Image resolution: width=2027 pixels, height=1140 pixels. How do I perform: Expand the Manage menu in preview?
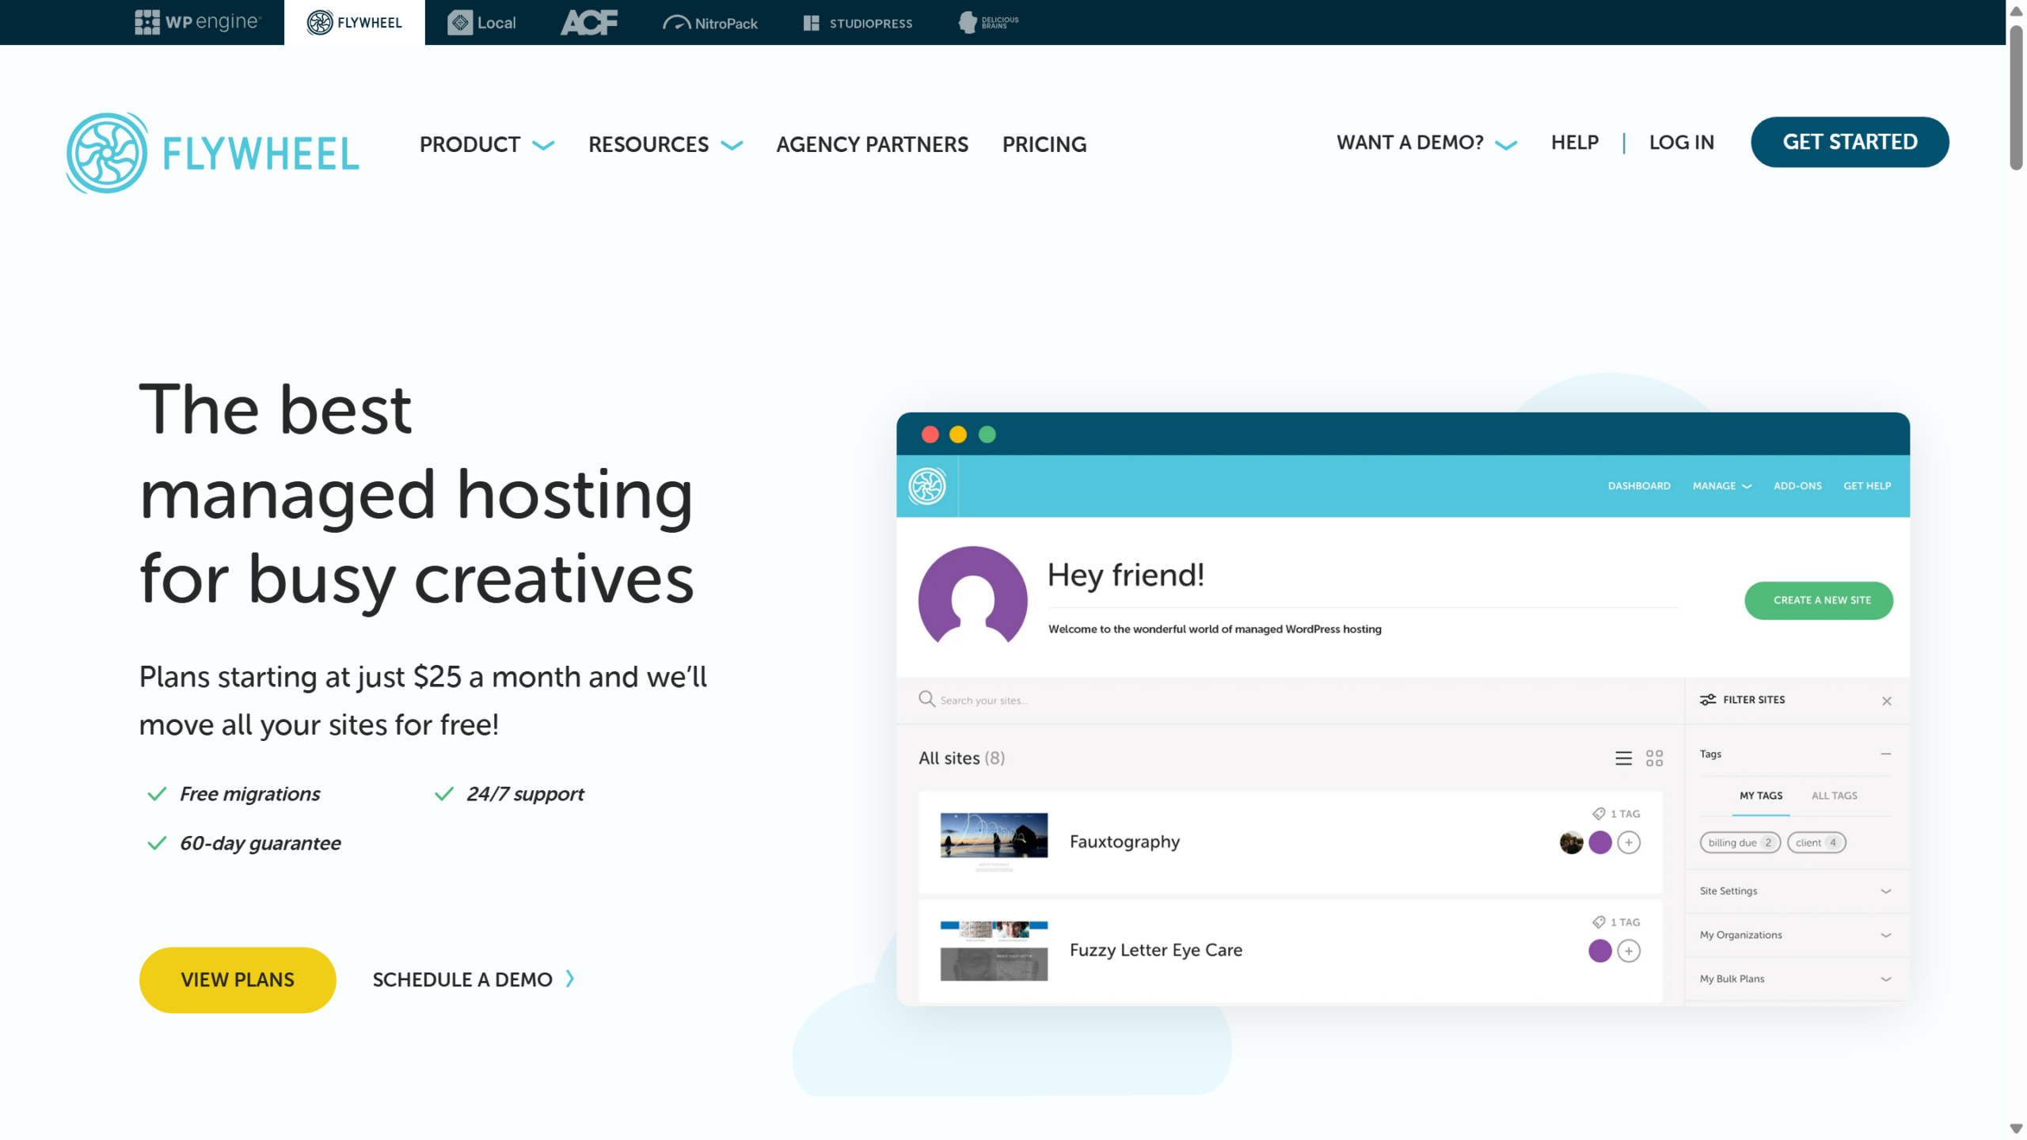click(x=1722, y=485)
